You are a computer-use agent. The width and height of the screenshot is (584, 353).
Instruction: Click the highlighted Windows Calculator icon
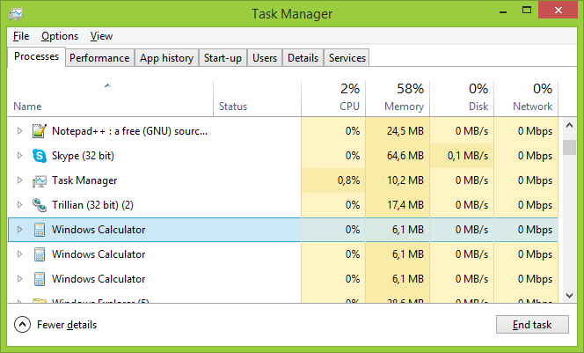point(39,230)
